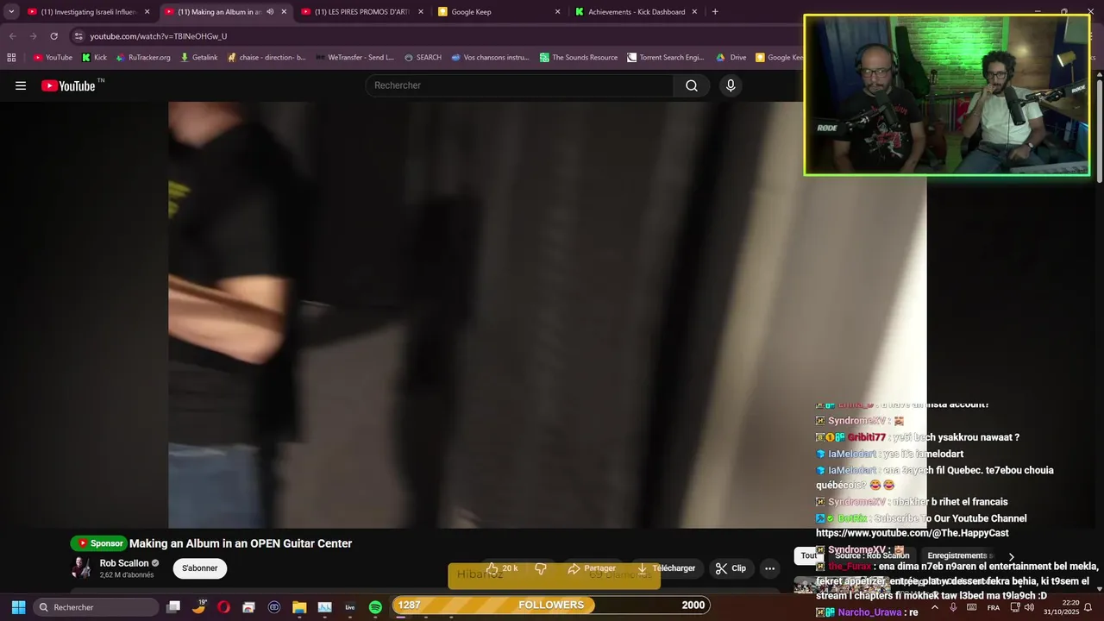Go back with browser back arrow
This screenshot has height=621, width=1104.
12,36
